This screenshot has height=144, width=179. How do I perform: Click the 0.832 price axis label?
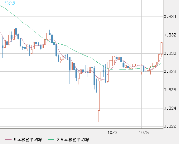(x=170, y=35)
